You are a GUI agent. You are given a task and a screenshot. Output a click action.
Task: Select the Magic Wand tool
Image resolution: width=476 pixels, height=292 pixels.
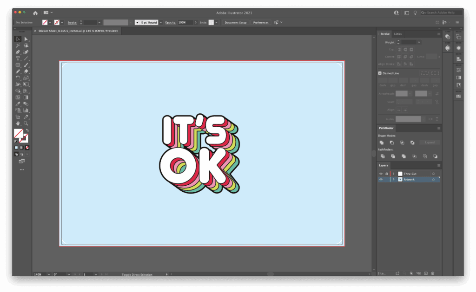(18, 45)
